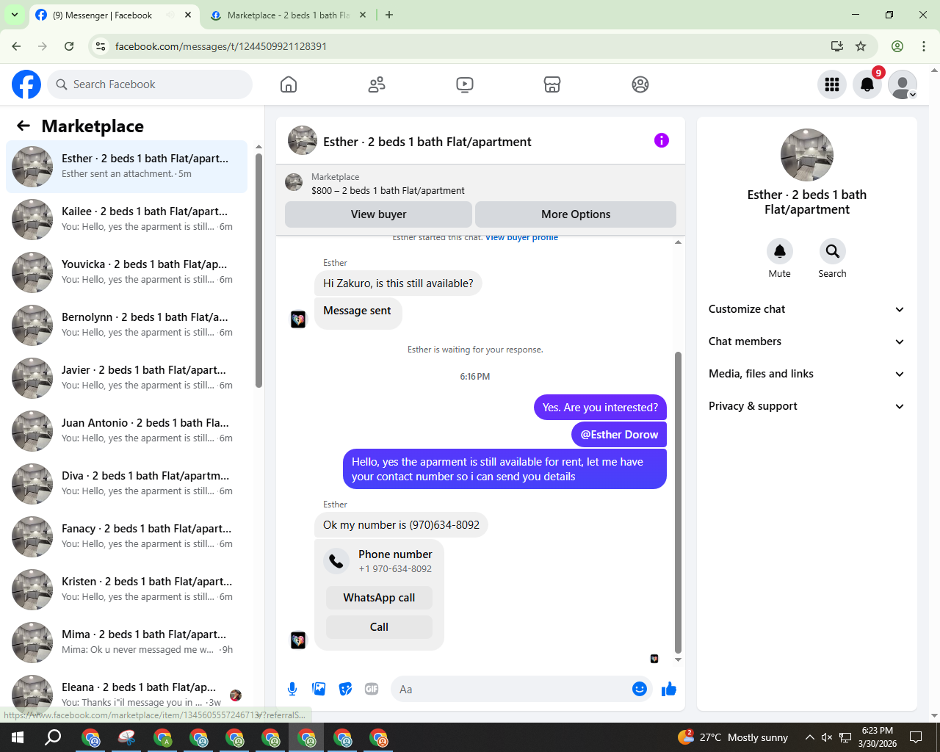The height and width of the screenshot is (752, 940).
Task: Open conversation information purple icon
Action: point(662,140)
